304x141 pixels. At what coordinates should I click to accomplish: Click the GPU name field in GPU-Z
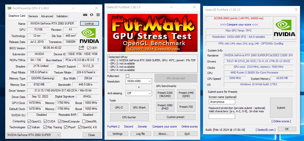(52, 23)
